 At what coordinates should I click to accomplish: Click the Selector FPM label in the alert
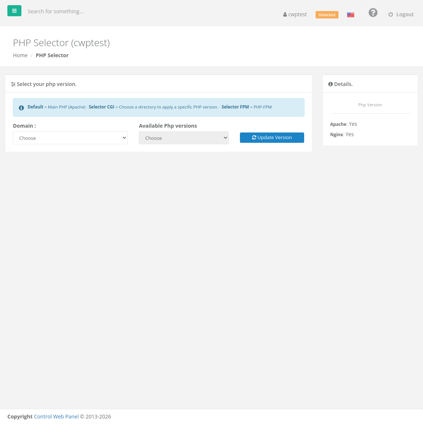tap(235, 107)
